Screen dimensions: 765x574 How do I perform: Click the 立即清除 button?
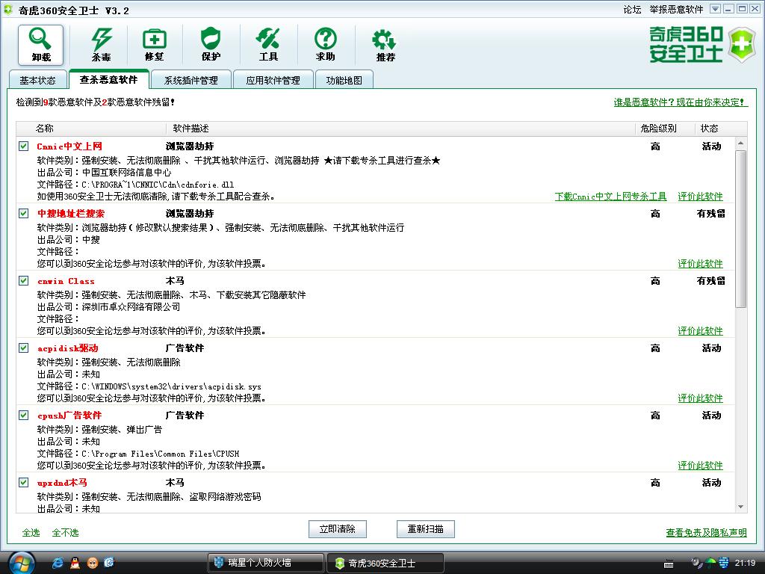(337, 529)
